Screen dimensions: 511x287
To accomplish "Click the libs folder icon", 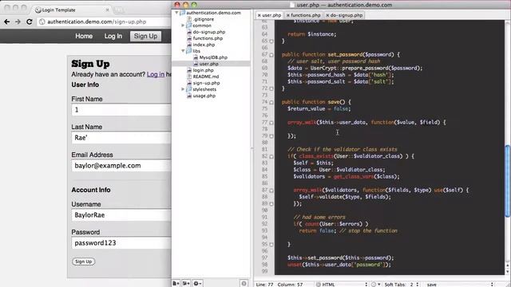I will tap(188, 51).
